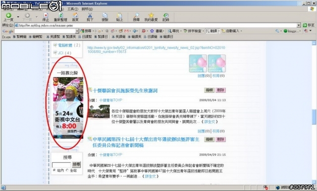Click the 下一頁 forward button
This screenshot has height=191, width=317.
coord(27,17)
